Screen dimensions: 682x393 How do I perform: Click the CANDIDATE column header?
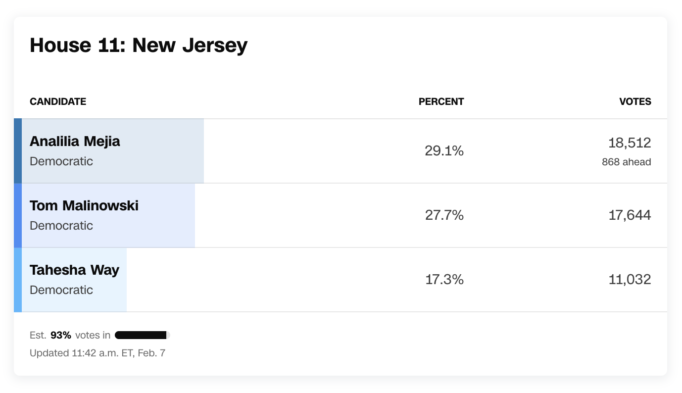pos(58,101)
